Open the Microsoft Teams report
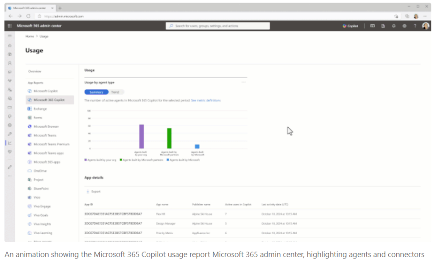Image resolution: width=434 pixels, height=263 pixels. point(45,135)
